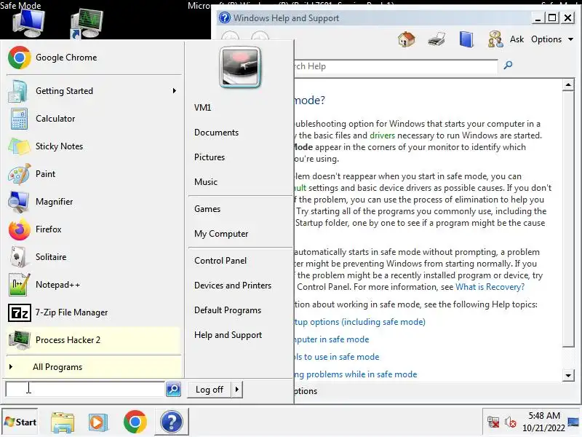582x437 pixels.
Task: Click the Help scrollbar down arrow
Action: (568, 375)
